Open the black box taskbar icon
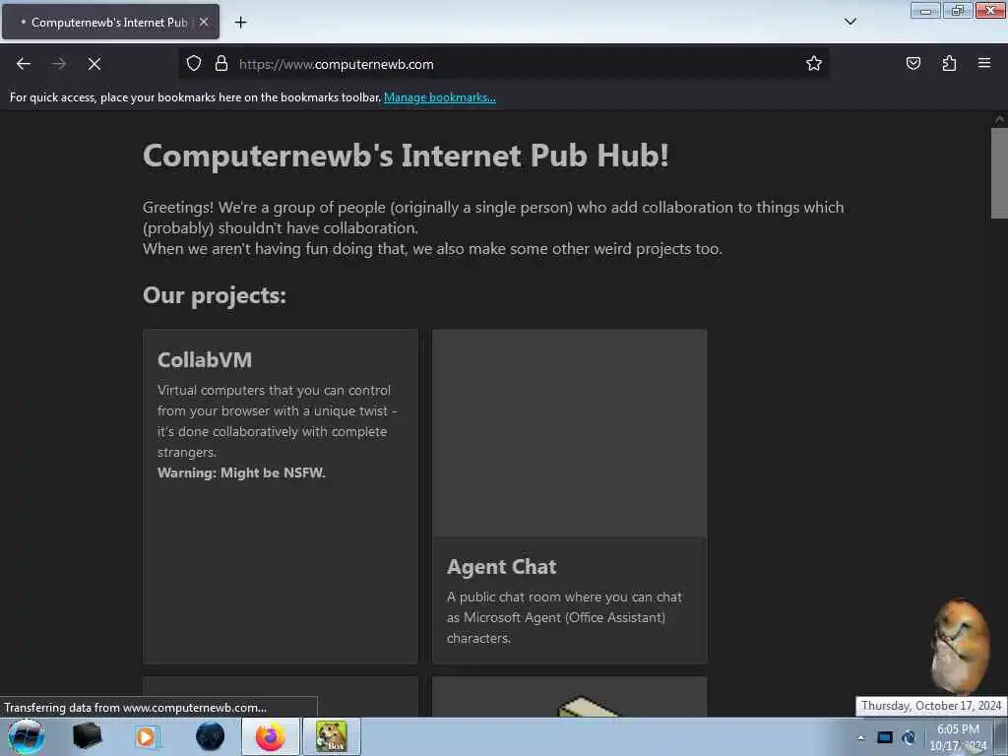1008x756 pixels. (x=87, y=736)
